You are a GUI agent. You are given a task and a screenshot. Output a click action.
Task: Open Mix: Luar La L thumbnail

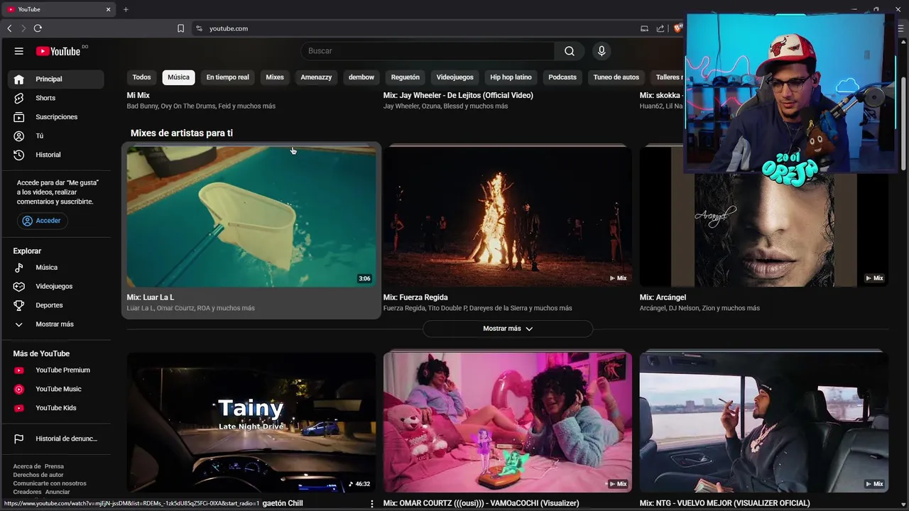251,216
